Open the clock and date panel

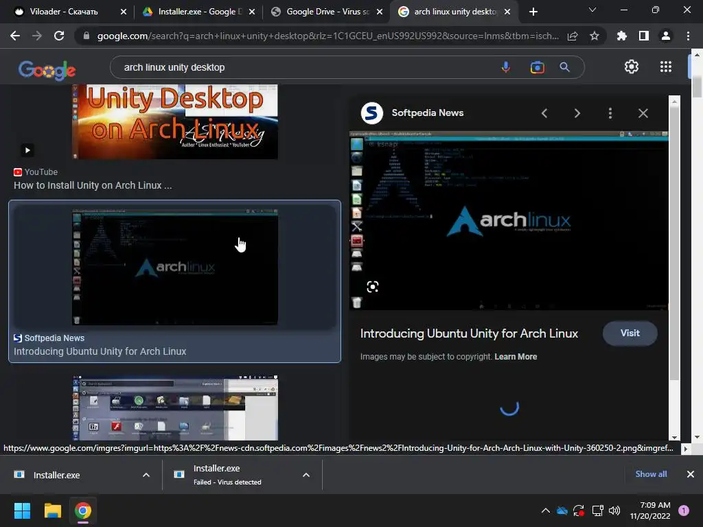pos(650,511)
